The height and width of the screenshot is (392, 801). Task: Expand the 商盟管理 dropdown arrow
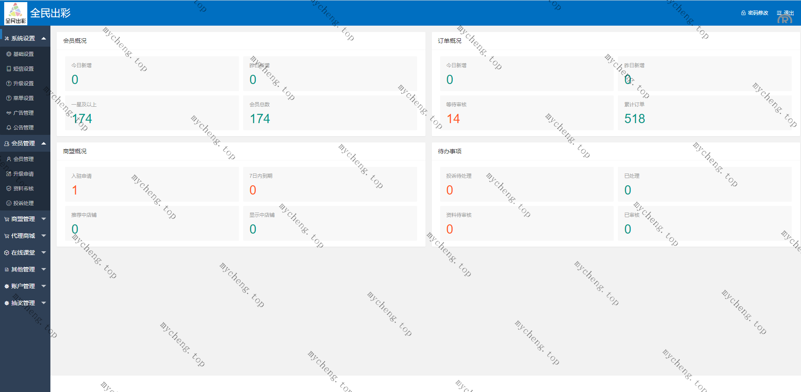coord(44,219)
